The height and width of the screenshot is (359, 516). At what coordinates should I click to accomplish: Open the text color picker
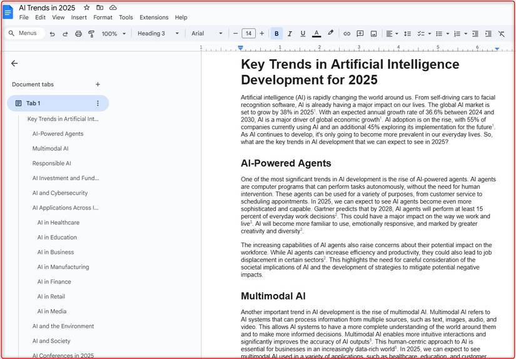tap(316, 34)
